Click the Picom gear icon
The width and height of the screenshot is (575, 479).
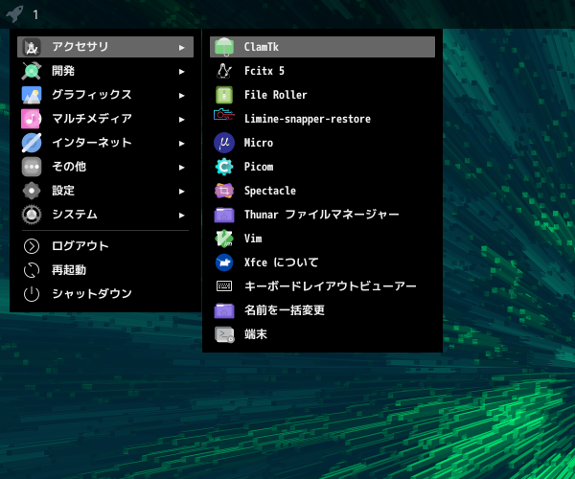click(x=224, y=167)
